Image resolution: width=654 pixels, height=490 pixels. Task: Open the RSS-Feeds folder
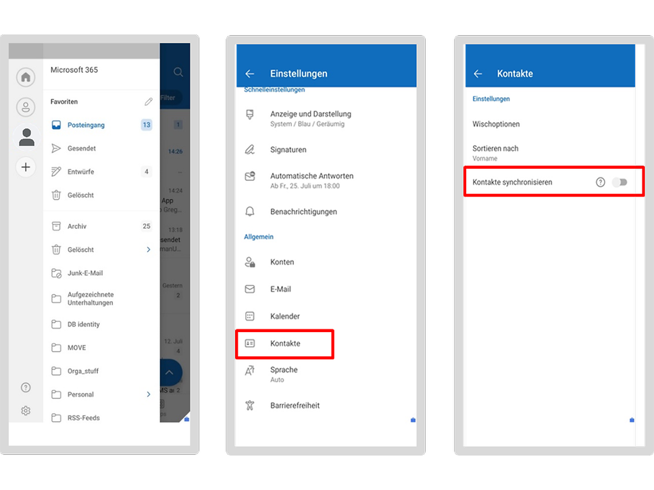pos(101,418)
